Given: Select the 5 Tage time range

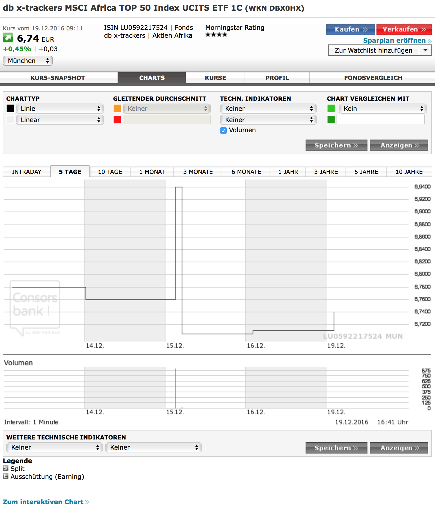Looking at the screenshot, I should click(x=70, y=172).
